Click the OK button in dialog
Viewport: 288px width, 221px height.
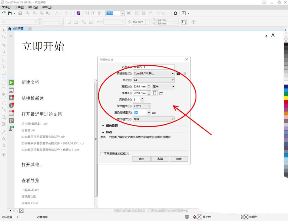pos(141,159)
